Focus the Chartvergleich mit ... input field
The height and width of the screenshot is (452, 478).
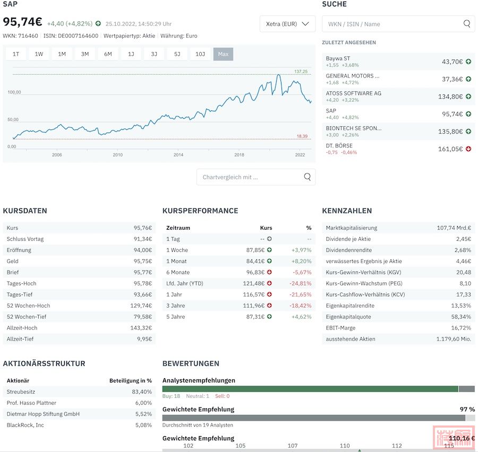256,177
